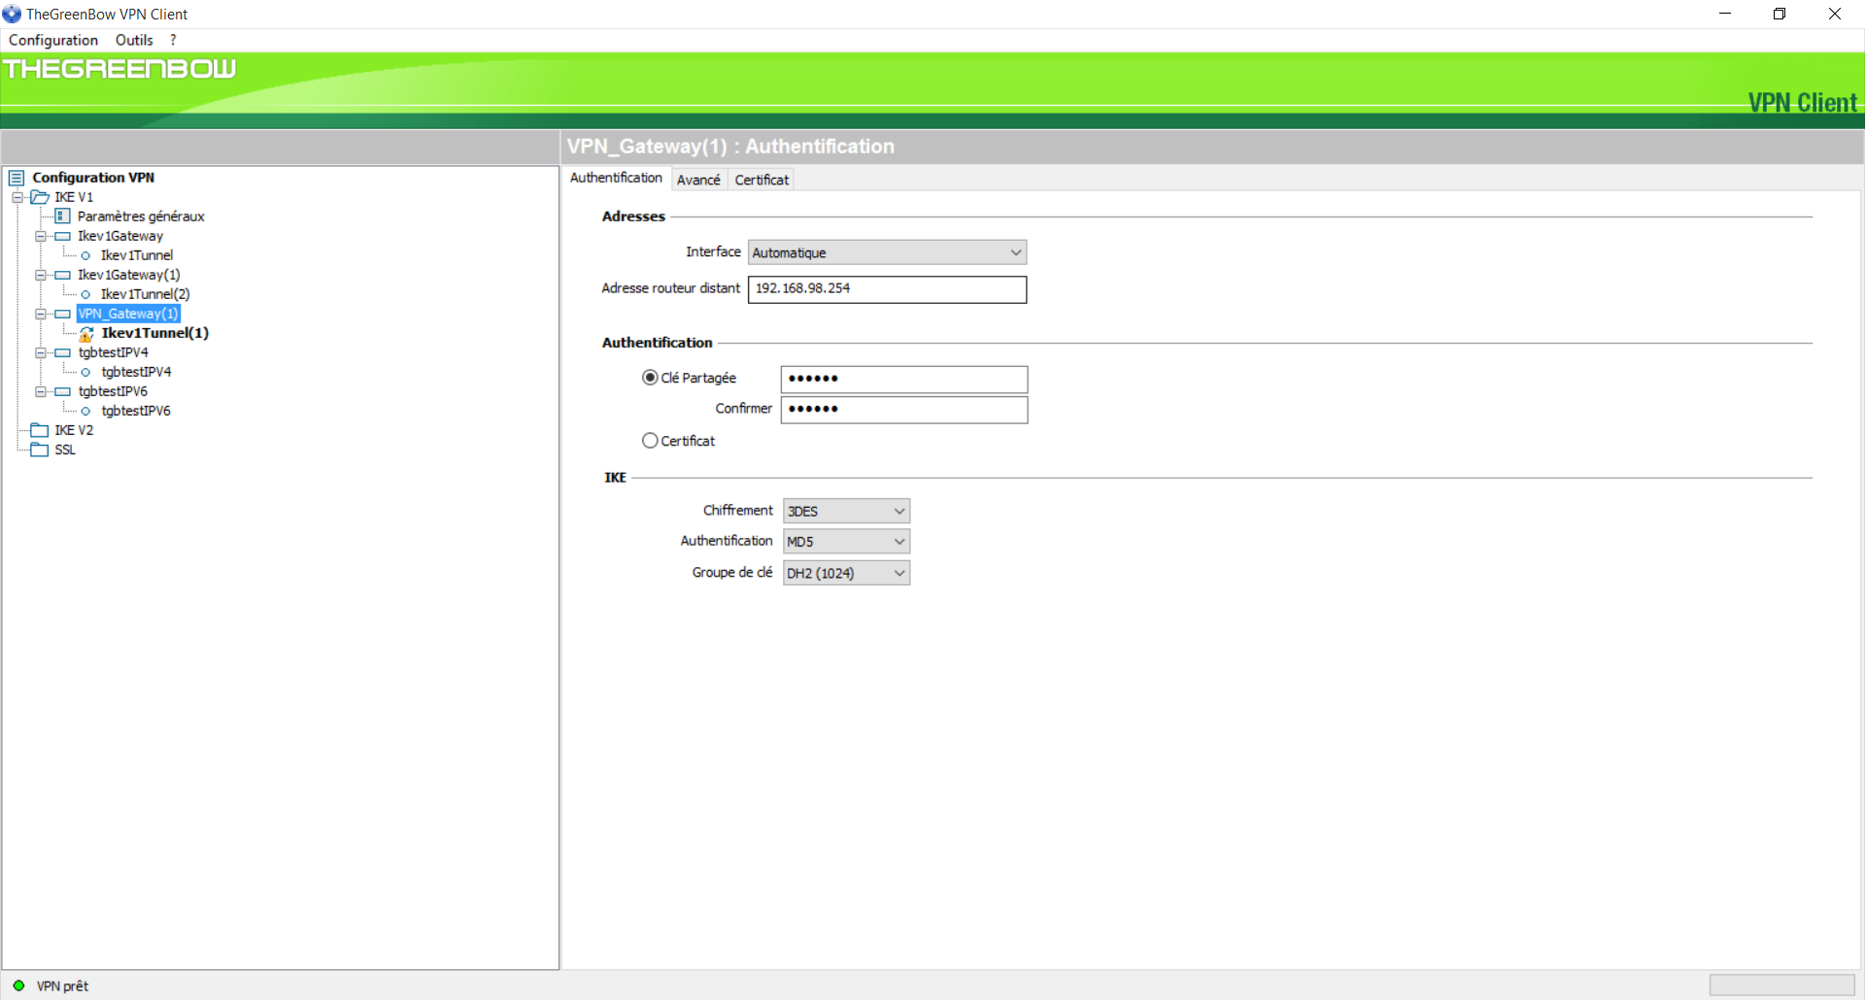
Task: Click the TheGreenBow app icon in title bar
Action: (12, 14)
